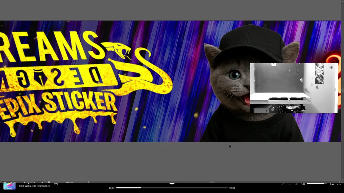Open the zoom level dropdown showing 300%

point(11,182)
